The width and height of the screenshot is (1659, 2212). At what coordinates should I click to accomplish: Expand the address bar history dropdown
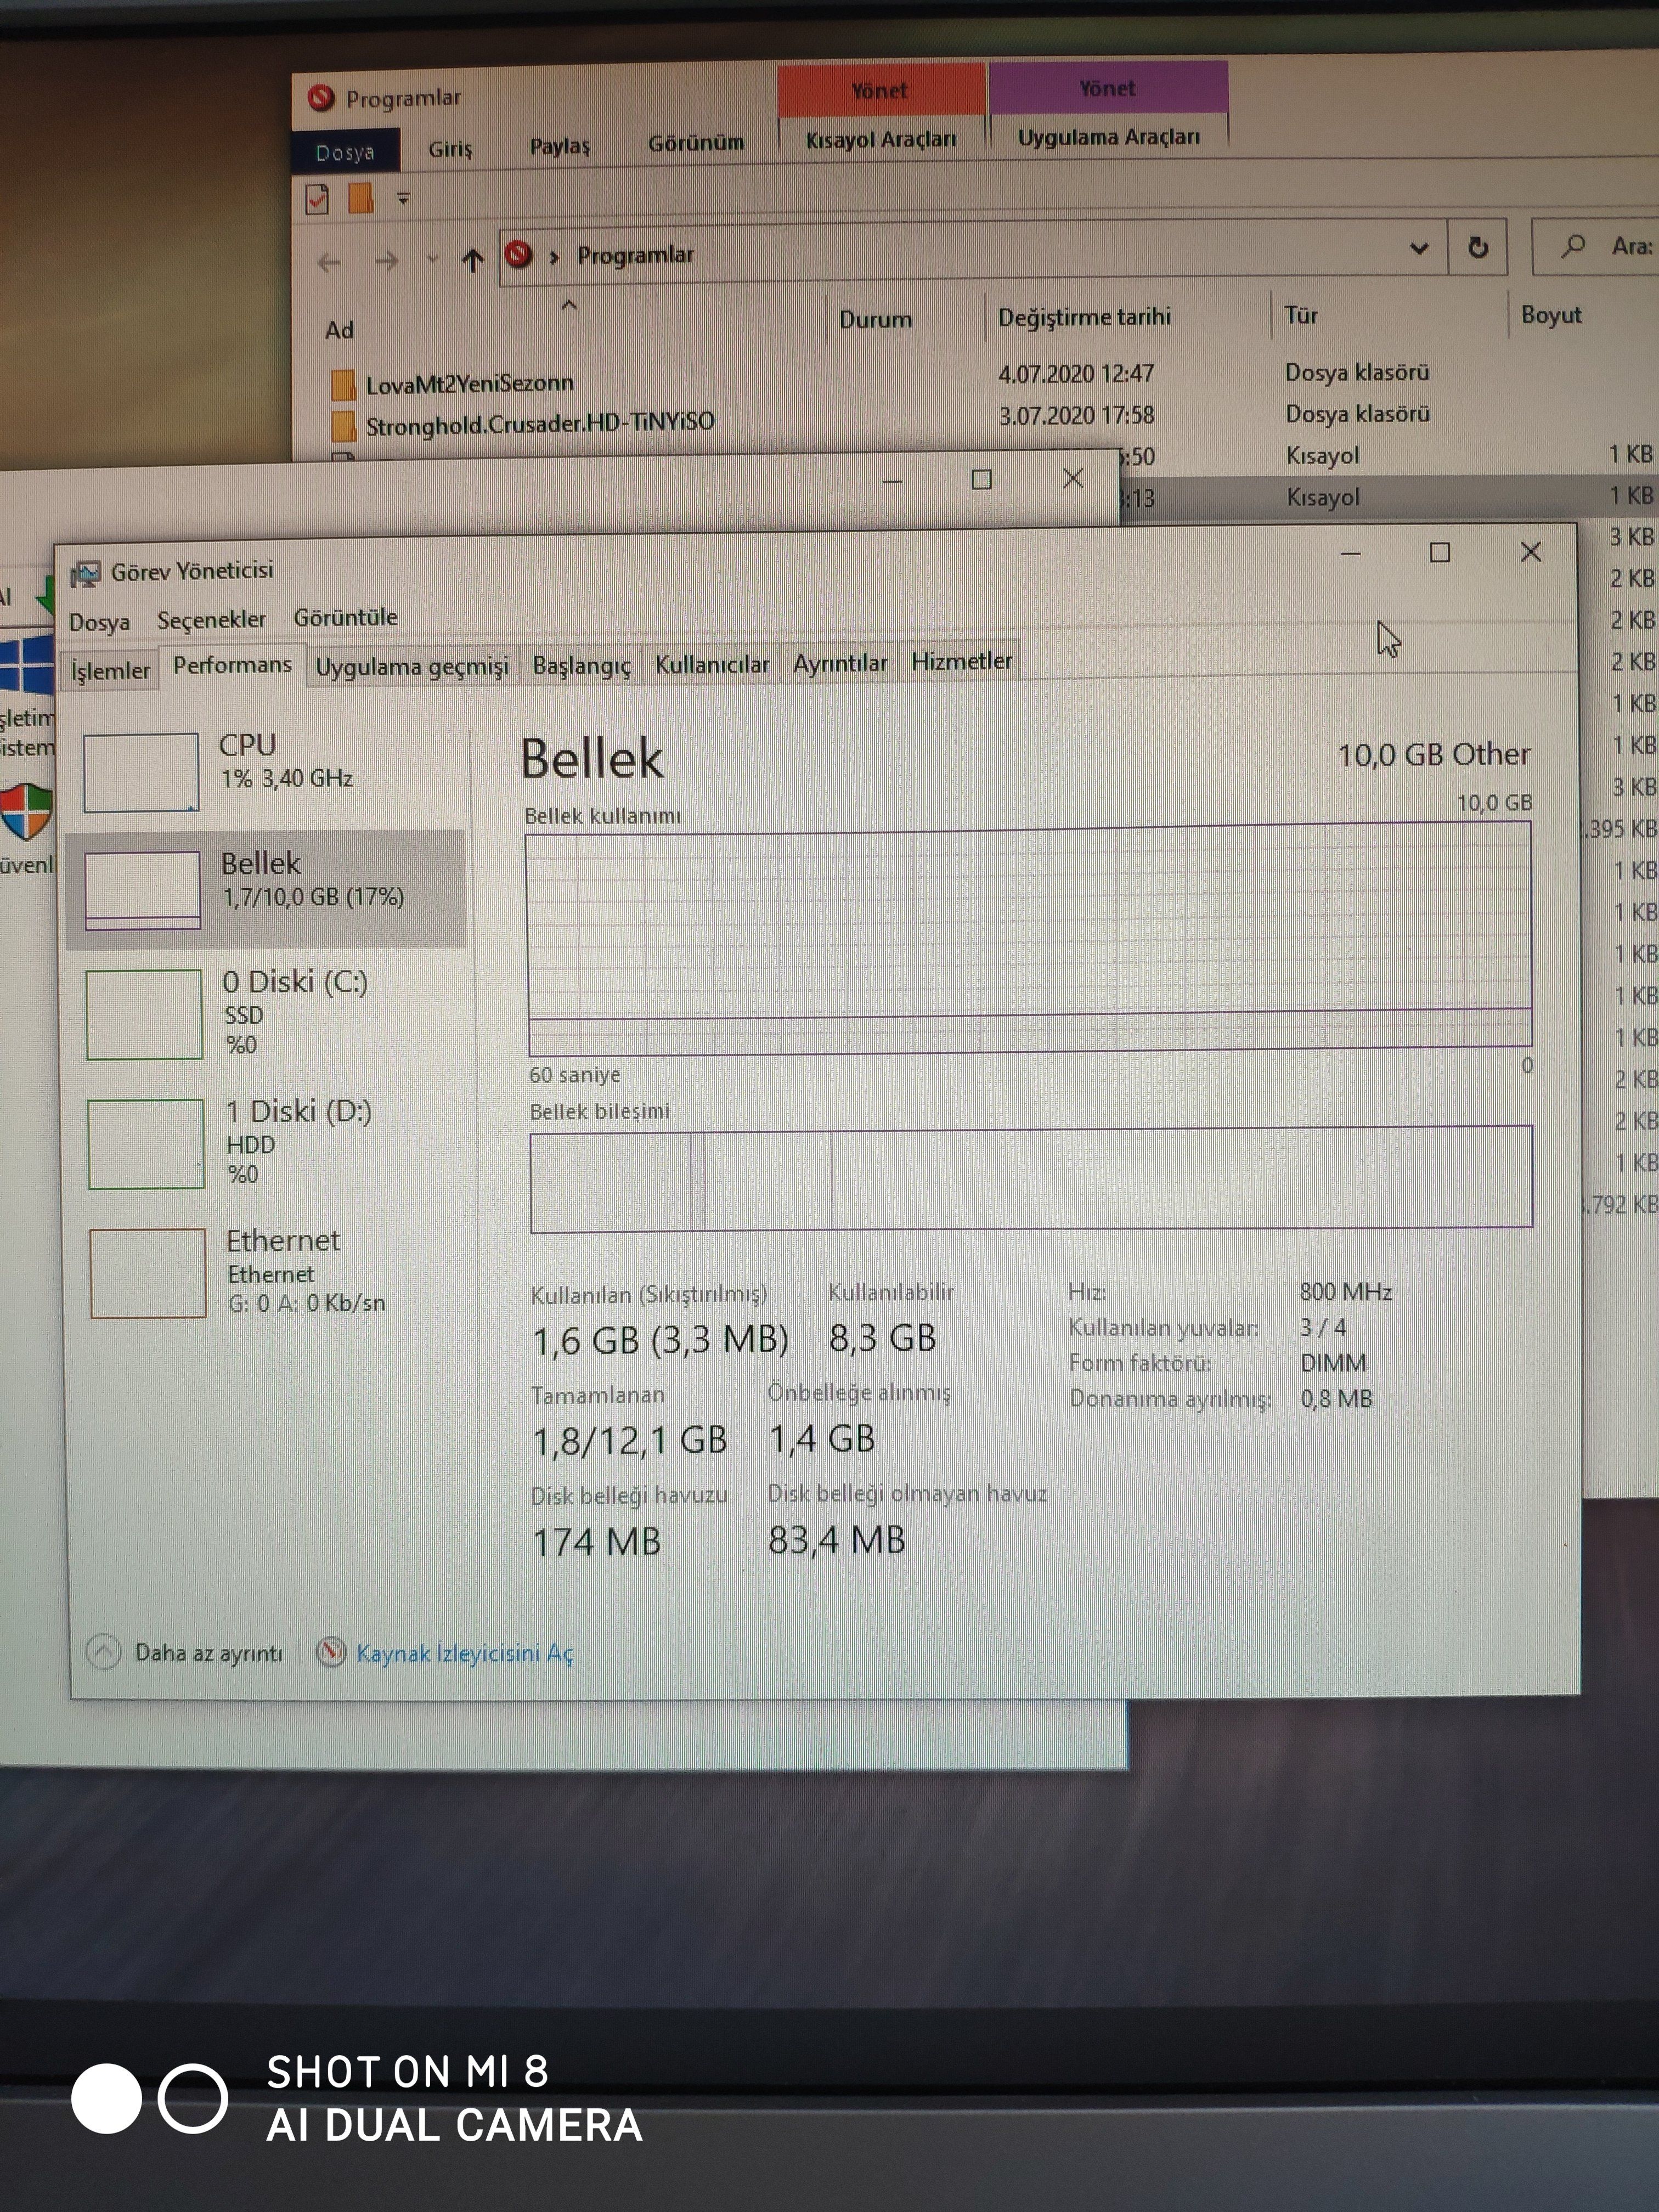click(x=1418, y=248)
